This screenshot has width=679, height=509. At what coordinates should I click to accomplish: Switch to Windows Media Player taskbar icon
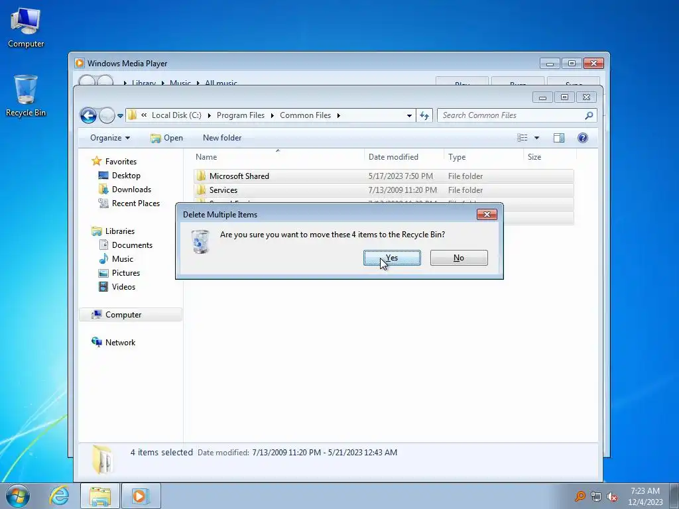pyautogui.click(x=141, y=496)
